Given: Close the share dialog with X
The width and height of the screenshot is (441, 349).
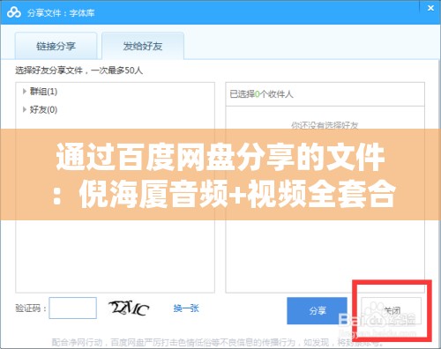Looking at the screenshot, I should (x=430, y=8).
